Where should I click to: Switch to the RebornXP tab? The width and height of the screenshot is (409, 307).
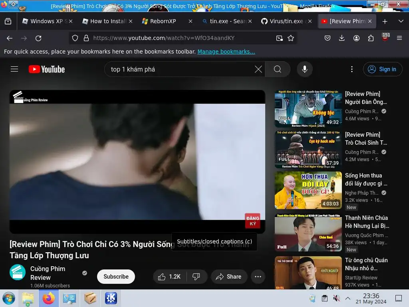click(x=163, y=21)
